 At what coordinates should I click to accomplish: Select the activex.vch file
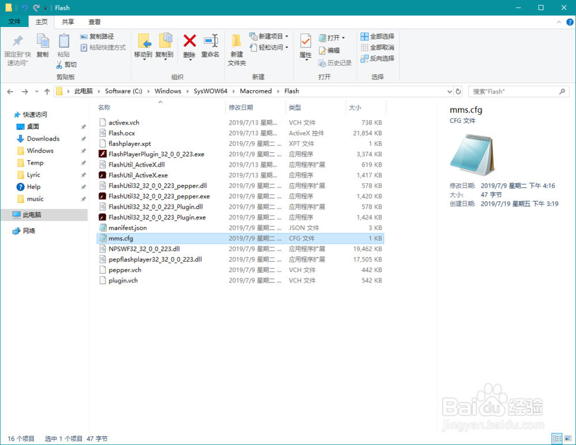124,123
